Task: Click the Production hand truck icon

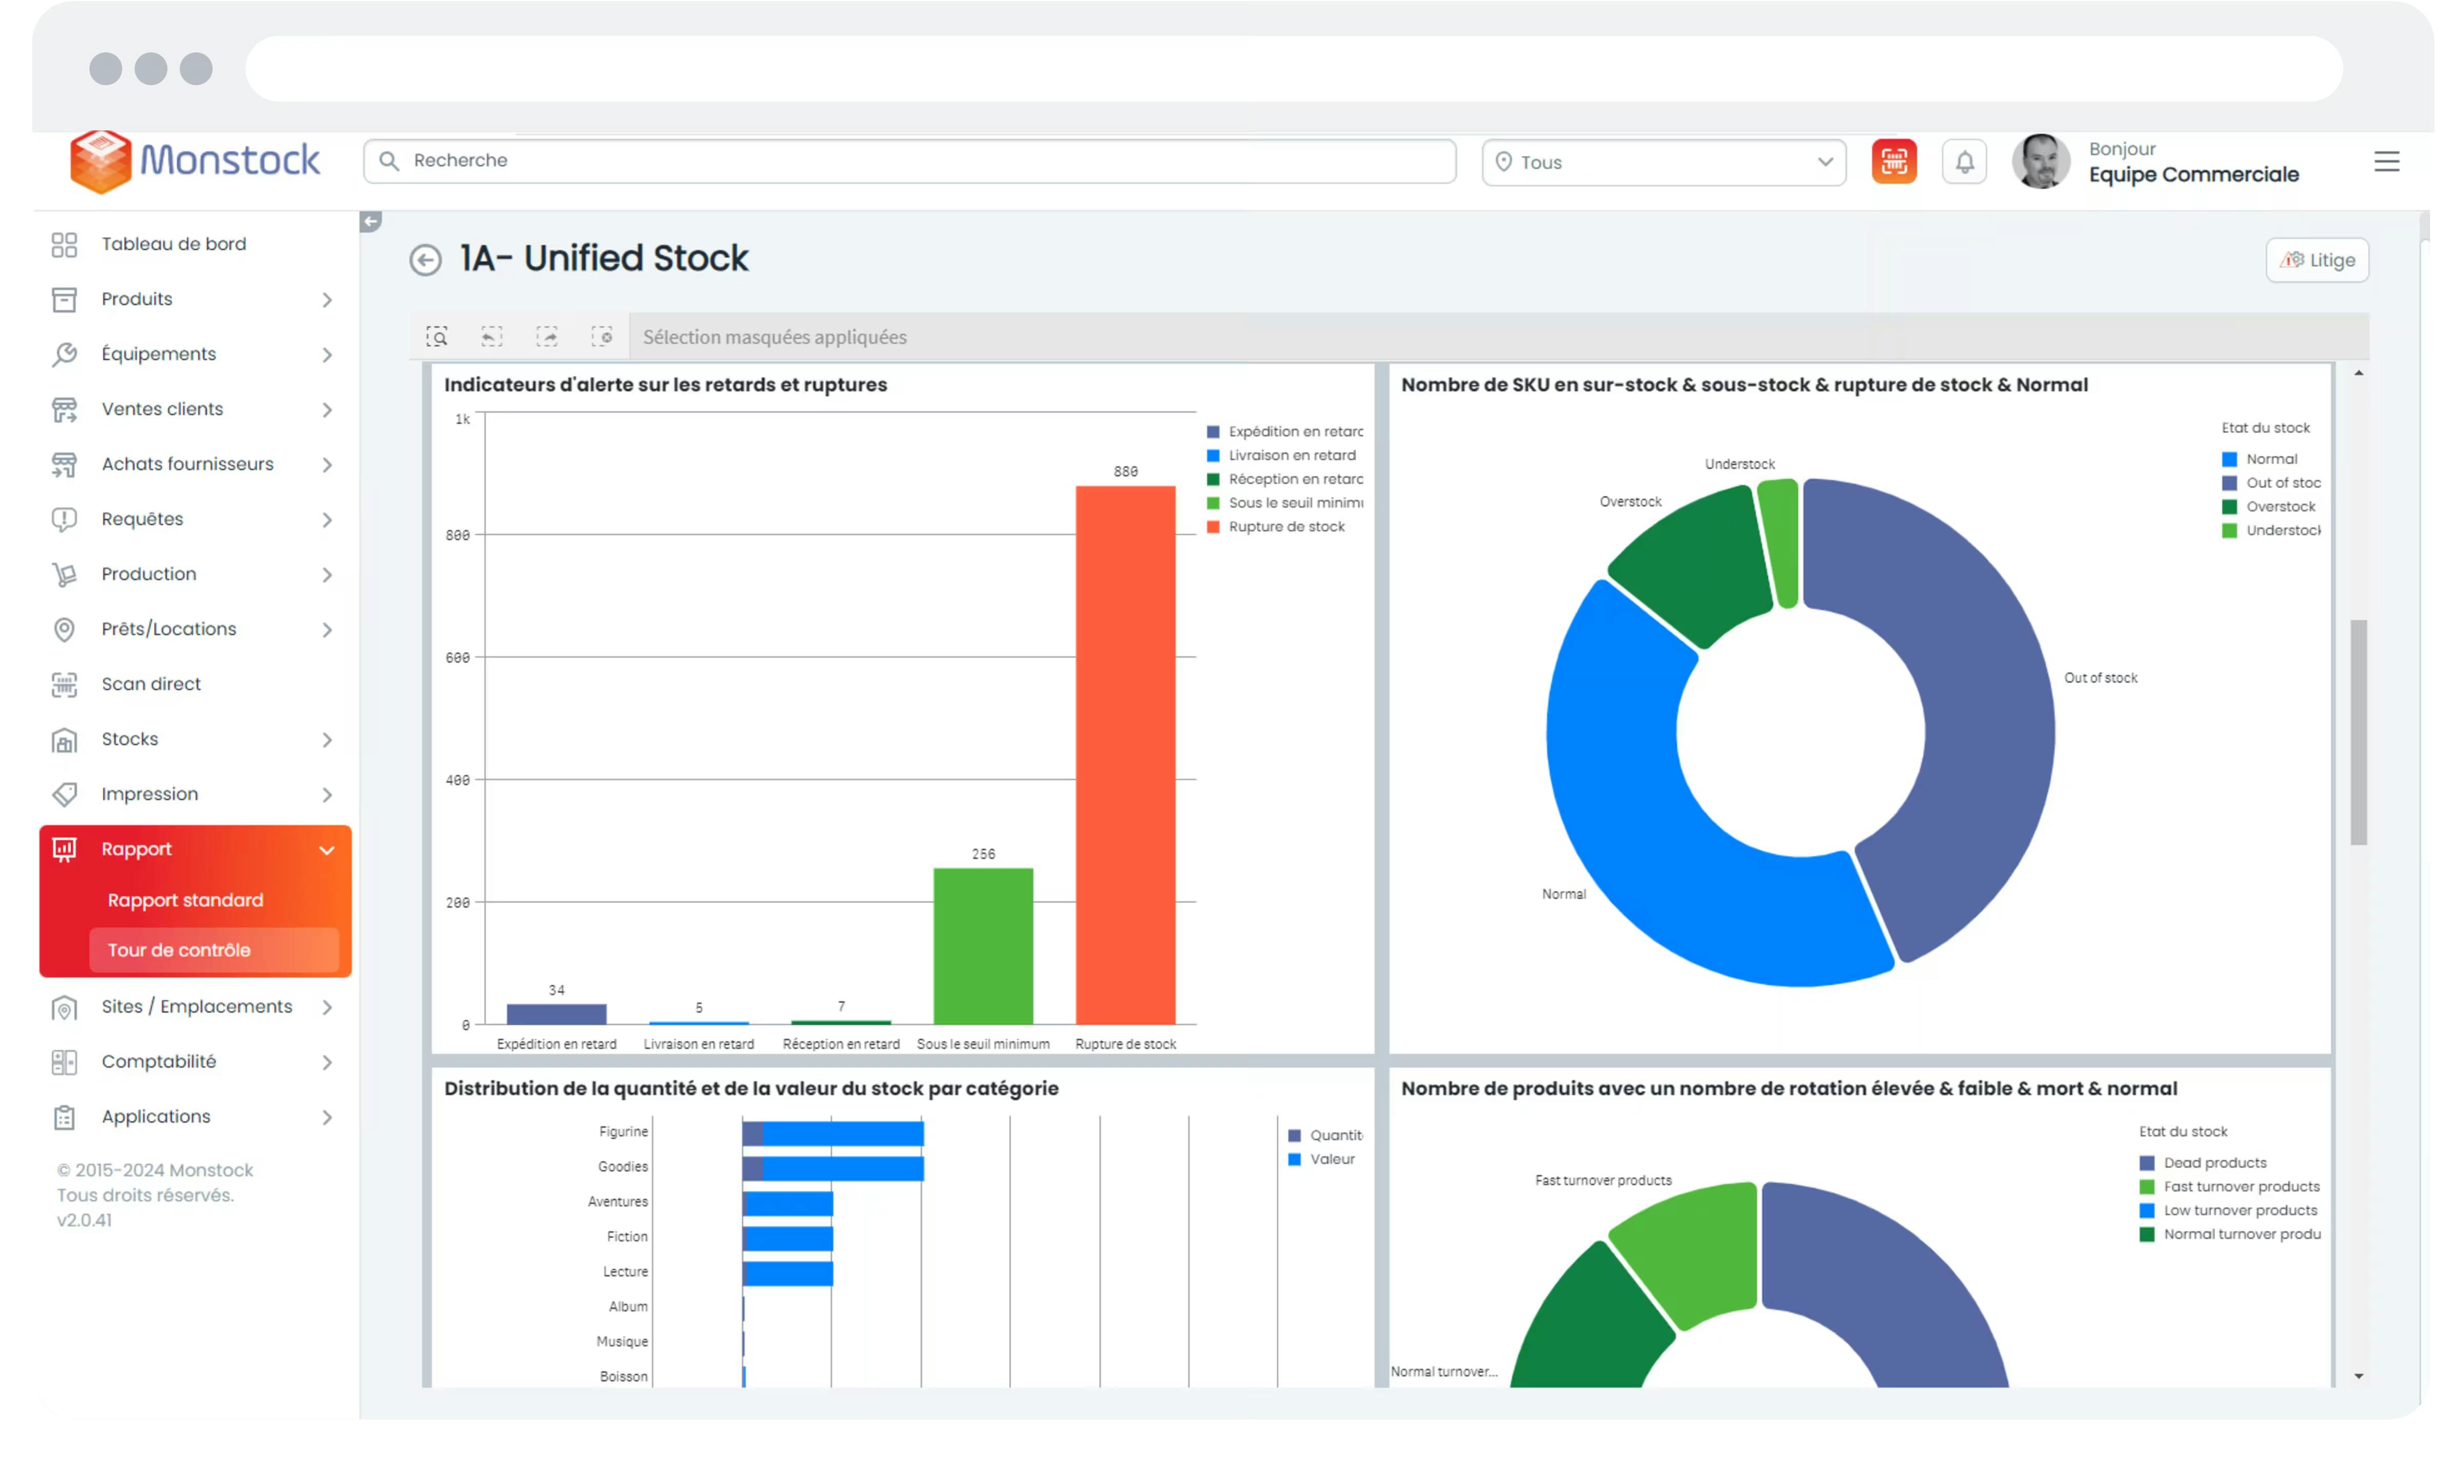Action: click(x=64, y=575)
